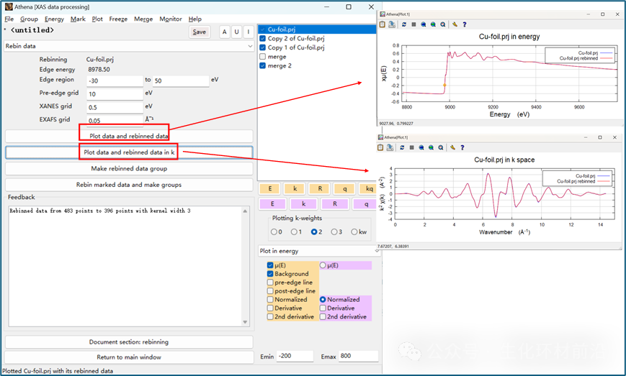Copy the energy plot to clipboard
Image resolution: width=626 pixels, height=376 pixels.
(x=382, y=24)
